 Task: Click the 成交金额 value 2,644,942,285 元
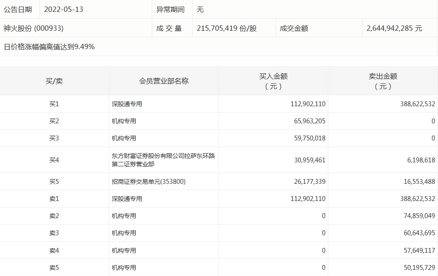394,28
